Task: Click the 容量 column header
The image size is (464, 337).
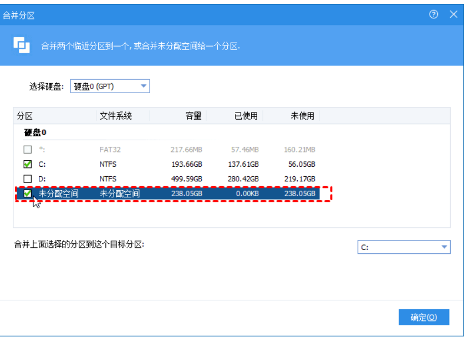Action: (x=192, y=116)
